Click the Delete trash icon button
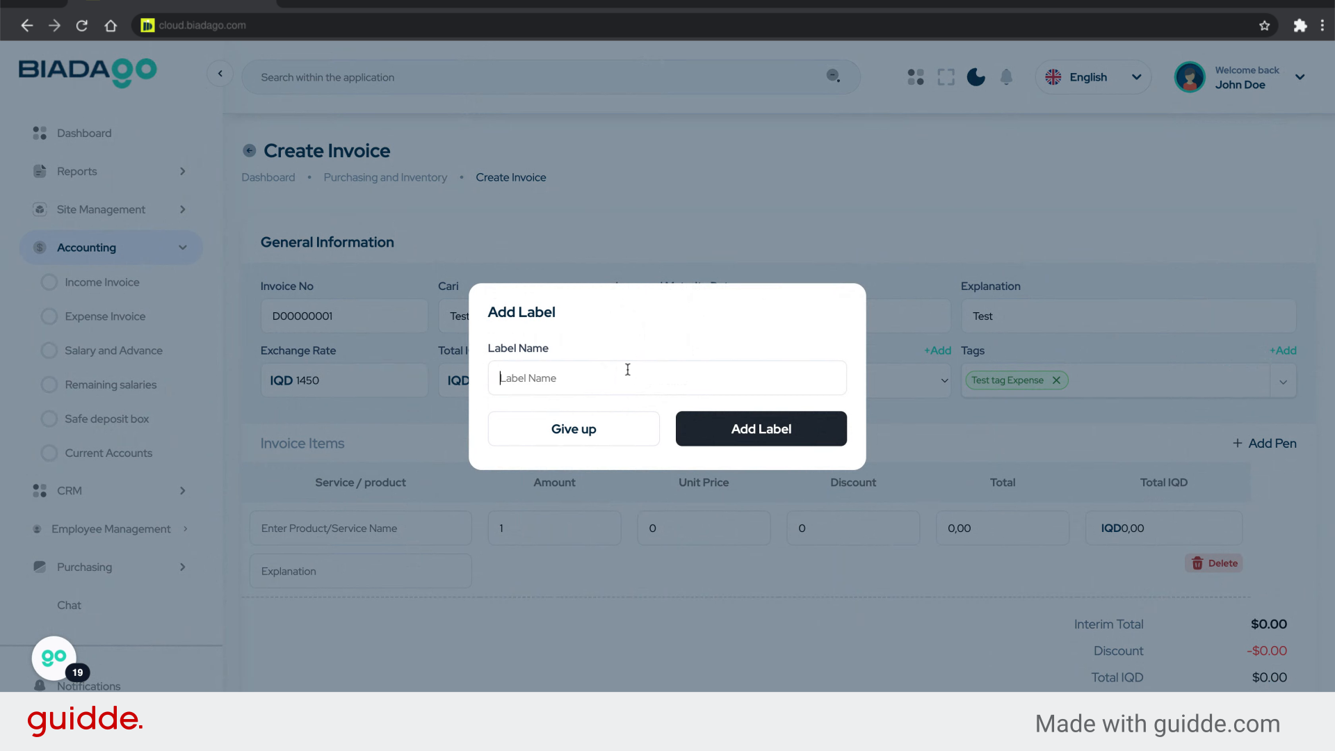The width and height of the screenshot is (1335, 751). click(1214, 563)
